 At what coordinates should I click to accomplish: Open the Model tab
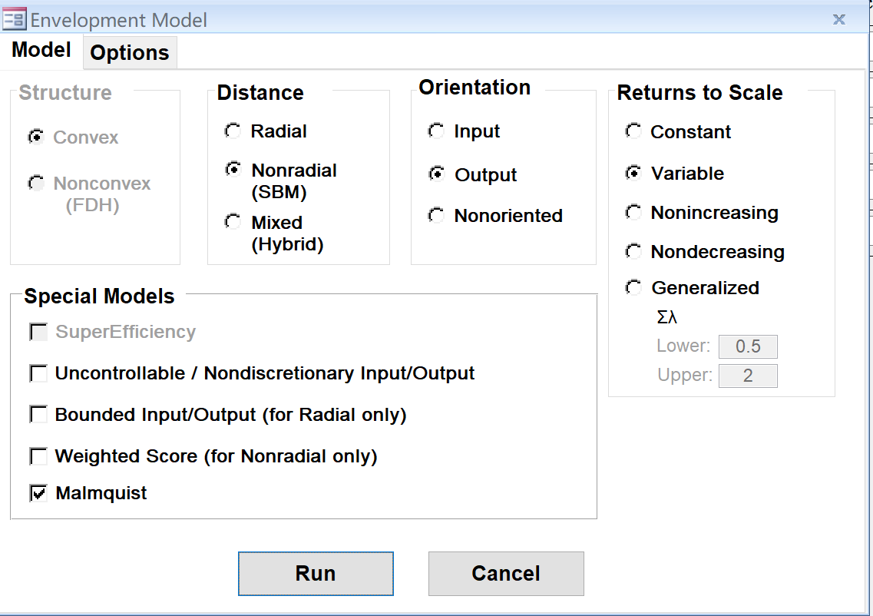[x=41, y=51]
